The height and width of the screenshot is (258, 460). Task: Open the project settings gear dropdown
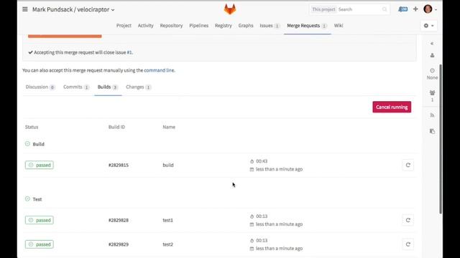pos(428,26)
